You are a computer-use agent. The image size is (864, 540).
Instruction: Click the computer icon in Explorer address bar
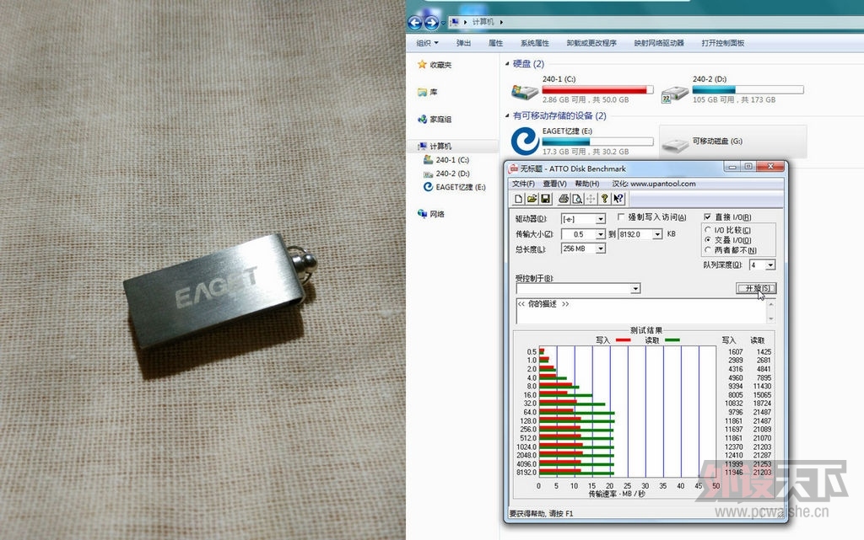tap(454, 22)
